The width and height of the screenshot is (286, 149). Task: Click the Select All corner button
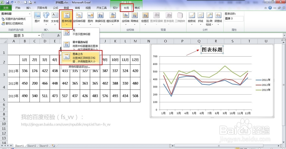4,41
